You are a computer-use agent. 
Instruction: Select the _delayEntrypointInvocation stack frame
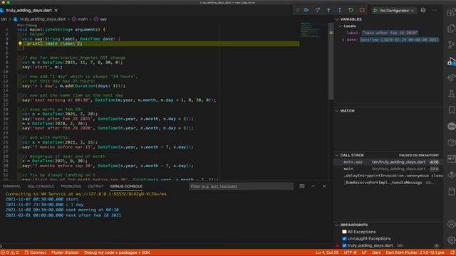pyautogui.click(x=388, y=176)
